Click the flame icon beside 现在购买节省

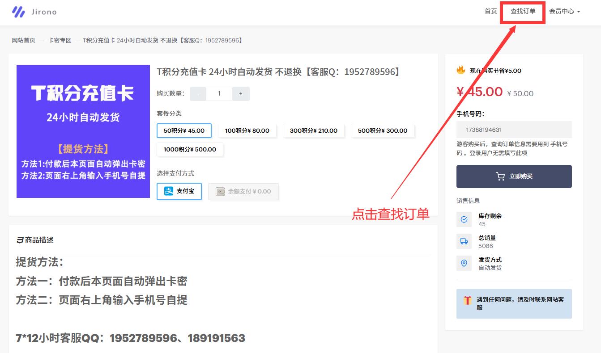pyautogui.click(x=461, y=70)
